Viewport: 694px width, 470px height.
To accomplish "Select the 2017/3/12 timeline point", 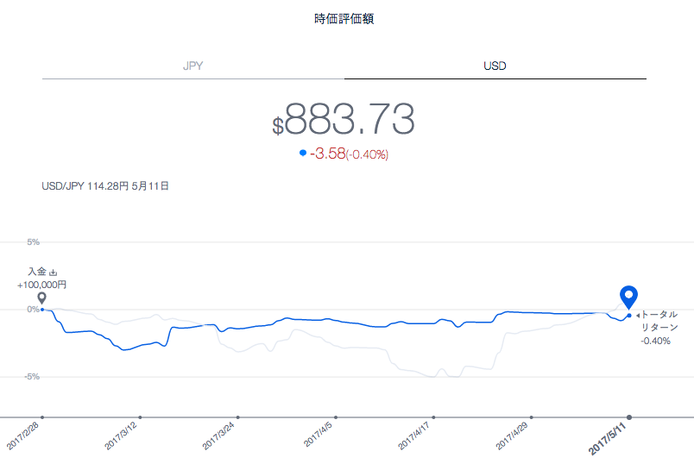I will click(x=141, y=417).
